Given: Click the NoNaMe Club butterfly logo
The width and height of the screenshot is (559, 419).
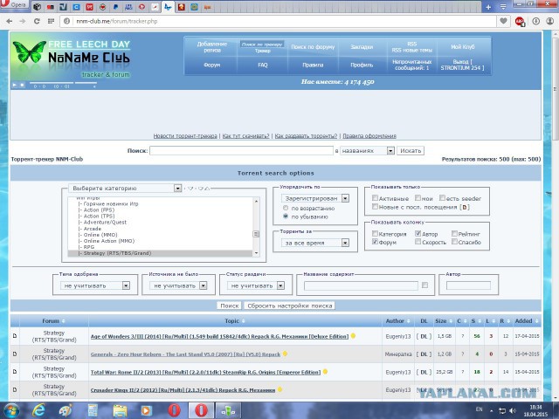Looking at the screenshot, I should (30, 52).
